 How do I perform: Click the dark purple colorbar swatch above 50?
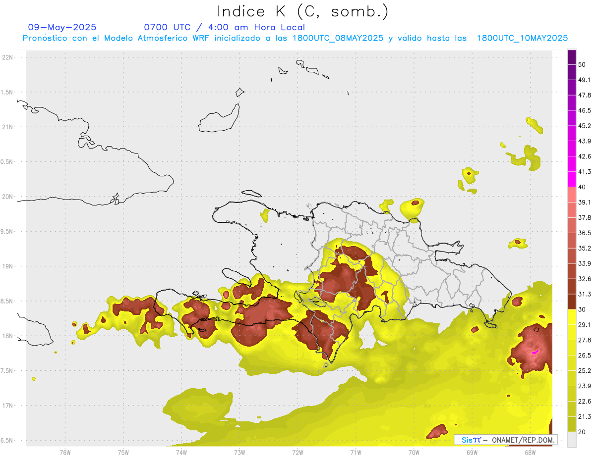pyautogui.click(x=572, y=57)
